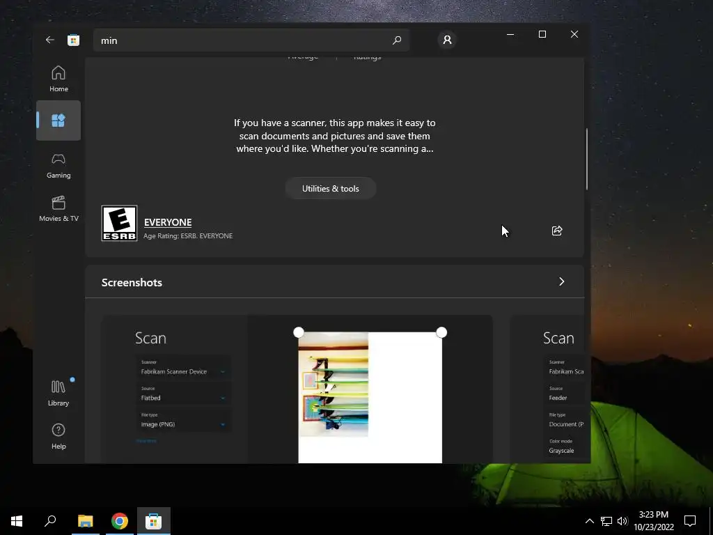Click the ESRB Everyone rating badge
This screenshot has height=535, width=713.
(119, 223)
